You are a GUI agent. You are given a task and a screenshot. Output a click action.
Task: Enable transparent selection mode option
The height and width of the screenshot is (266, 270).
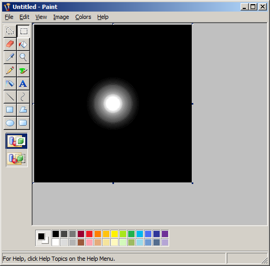pos(17,158)
